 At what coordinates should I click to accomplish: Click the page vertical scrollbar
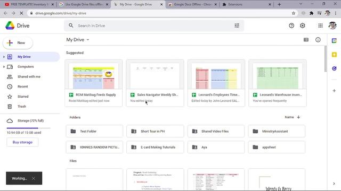pyautogui.click(x=326, y=58)
